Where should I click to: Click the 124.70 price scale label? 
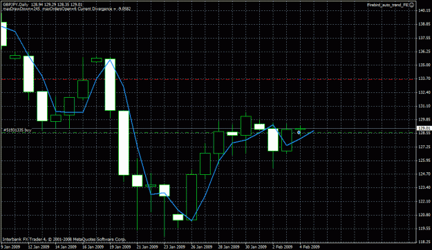pos(424,174)
